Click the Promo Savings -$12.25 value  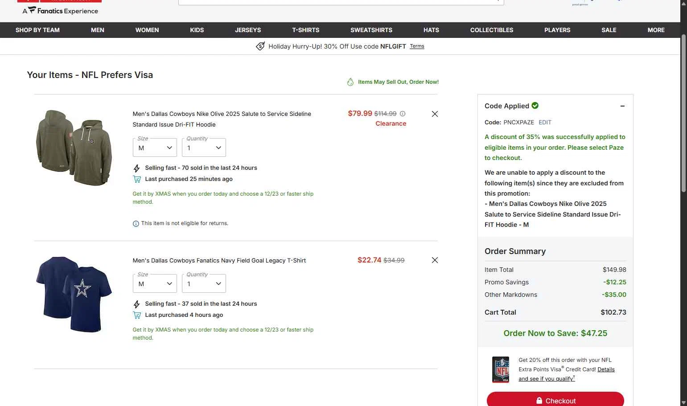pyautogui.click(x=615, y=282)
